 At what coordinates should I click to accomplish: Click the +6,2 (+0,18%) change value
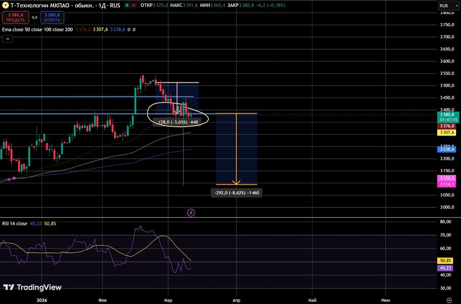[271, 5]
